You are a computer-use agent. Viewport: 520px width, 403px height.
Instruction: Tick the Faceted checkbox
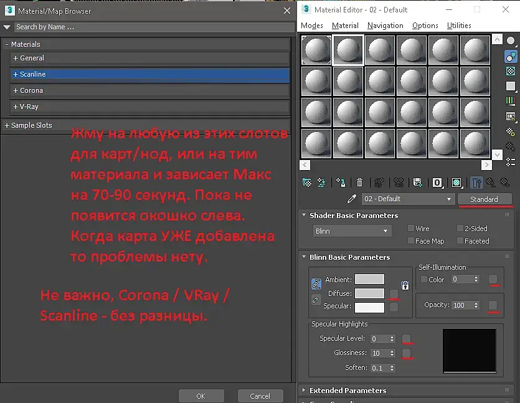pos(460,240)
